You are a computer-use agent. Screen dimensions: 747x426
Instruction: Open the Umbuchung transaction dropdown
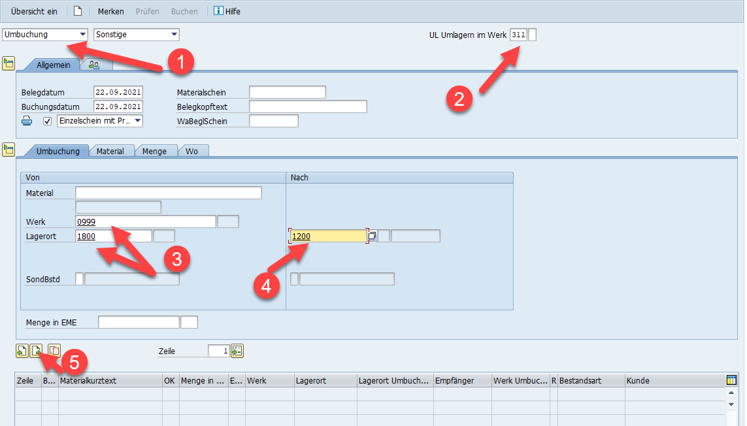(82, 35)
